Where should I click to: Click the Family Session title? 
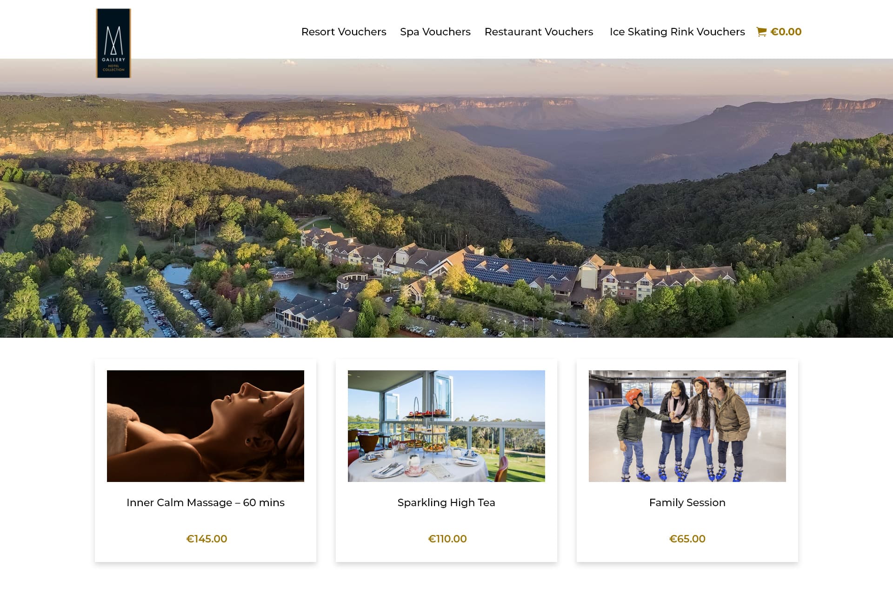point(687,502)
